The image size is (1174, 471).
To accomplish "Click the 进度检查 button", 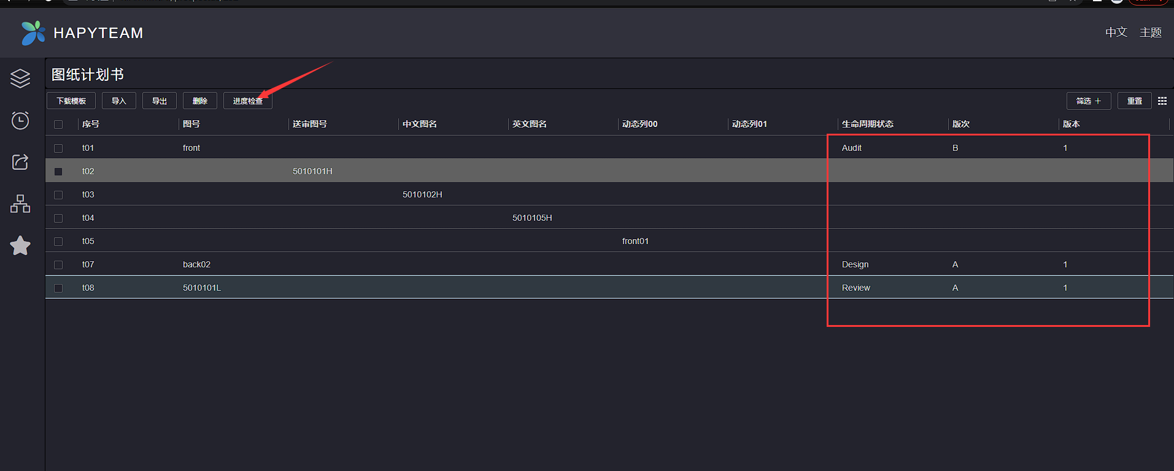I will 248,101.
